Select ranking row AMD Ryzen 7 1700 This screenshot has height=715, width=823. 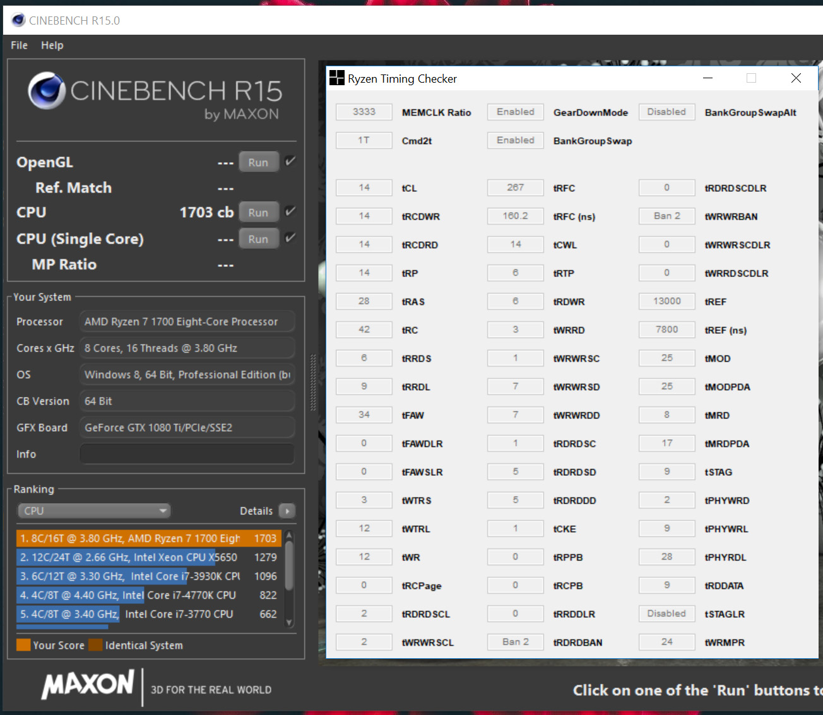coord(149,538)
